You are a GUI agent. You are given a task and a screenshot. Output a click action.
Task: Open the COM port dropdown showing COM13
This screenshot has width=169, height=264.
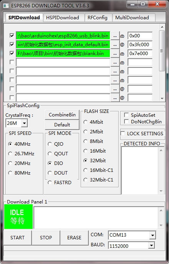(x=152, y=235)
